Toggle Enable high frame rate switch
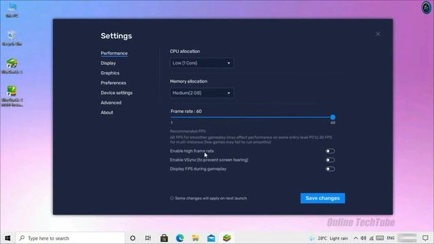The image size is (434, 244). (x=330, y=151)
